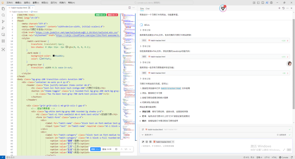Switch to the Chat tab in Zulu panel

point(147,8)
